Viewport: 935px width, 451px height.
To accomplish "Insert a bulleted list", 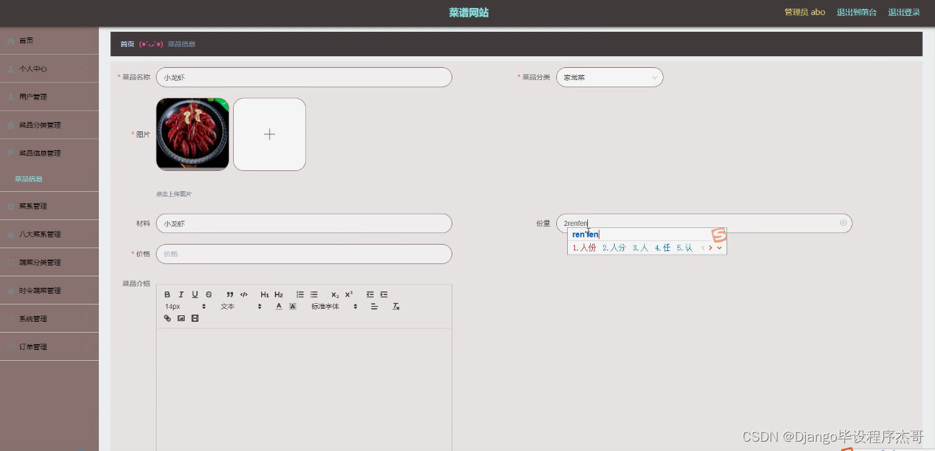I will [314, 294].
